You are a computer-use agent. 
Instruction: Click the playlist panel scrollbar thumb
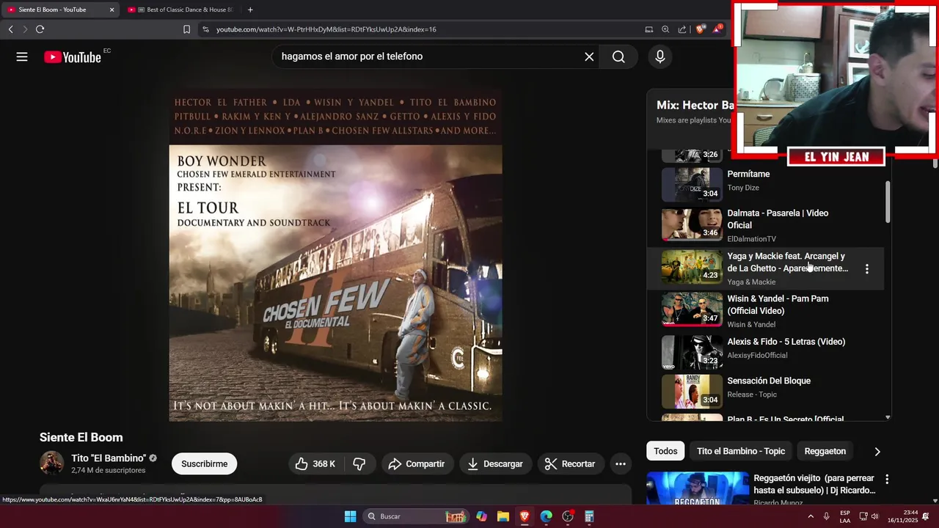[887, 202]
